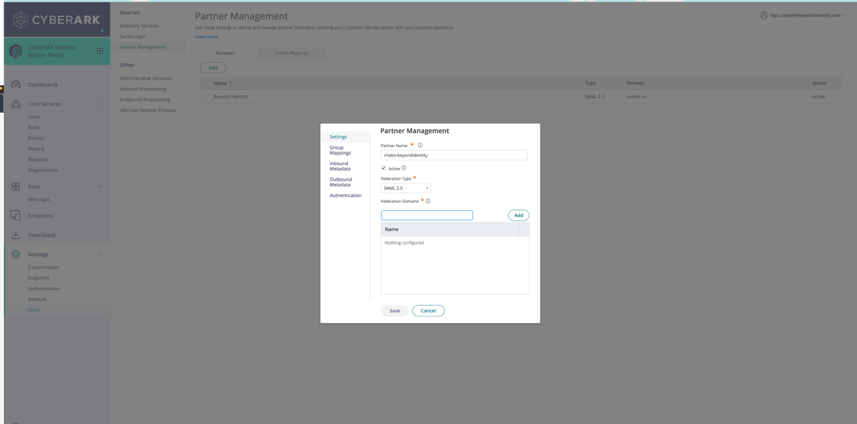Click Add button above partners table

pyautogui.click(x=213, y=68)
